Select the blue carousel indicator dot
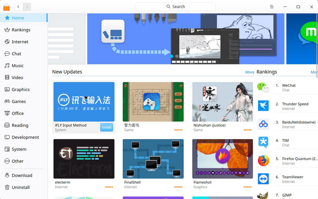 click(171, 56)
